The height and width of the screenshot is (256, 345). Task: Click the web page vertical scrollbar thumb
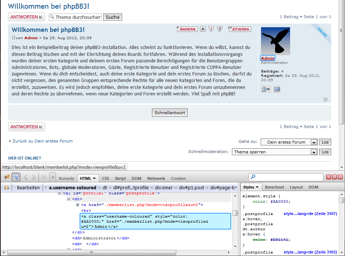[x=341, y=62]
